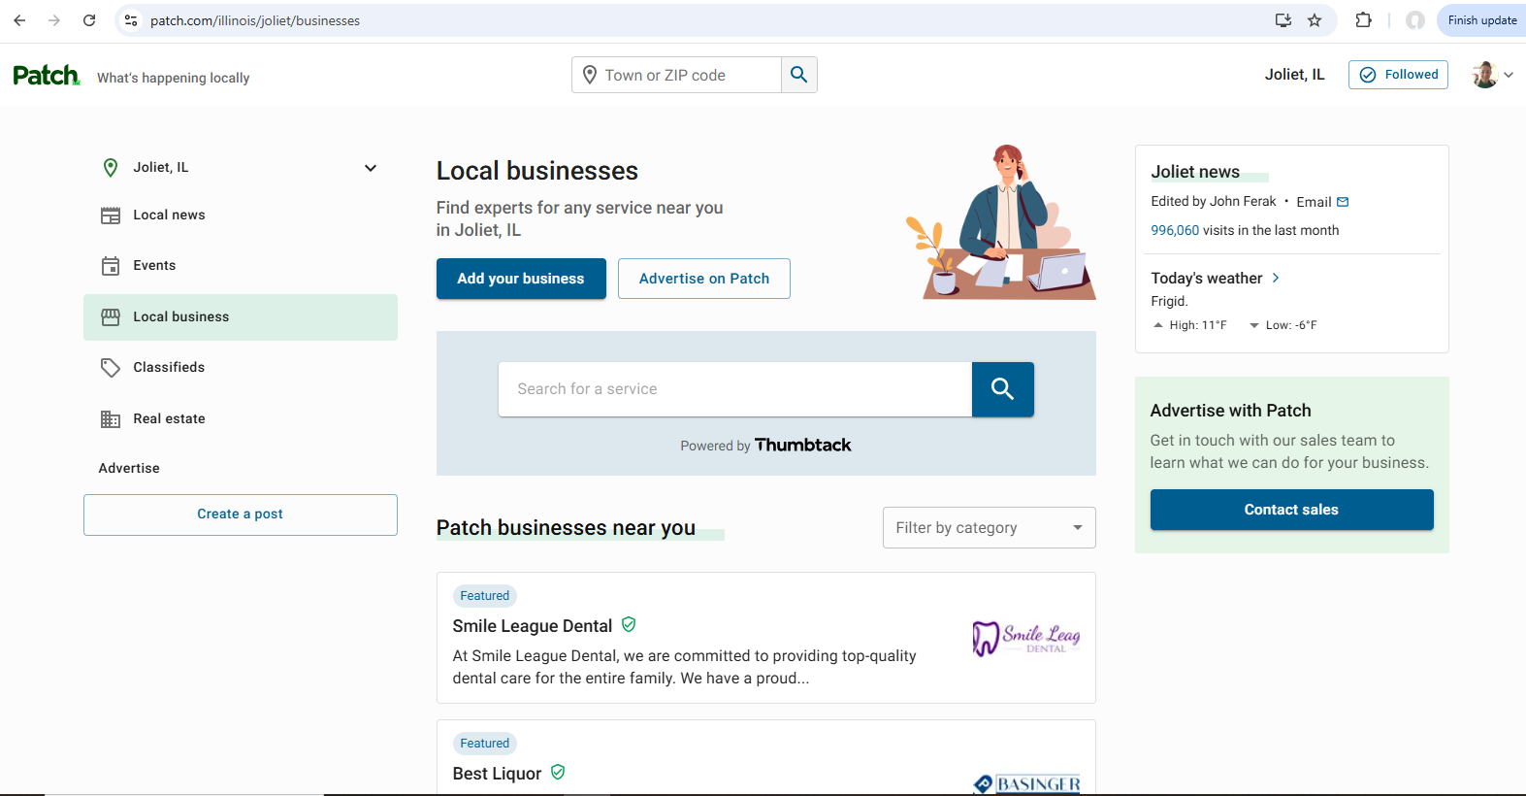Viewport: 1526px width, 796px height.
Task: Click Advertise on Patch button
Action: click(704, 279)
